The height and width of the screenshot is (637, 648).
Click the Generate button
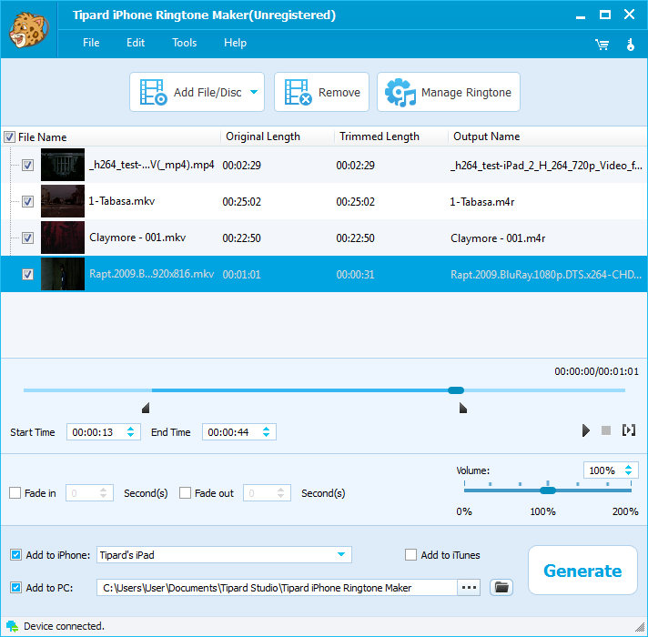coord(582,571)
